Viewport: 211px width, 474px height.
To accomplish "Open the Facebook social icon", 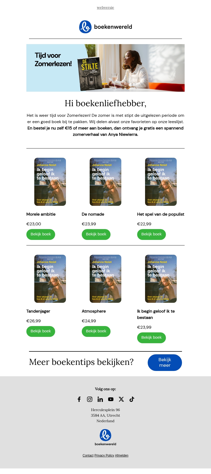I will coord(79,399).
